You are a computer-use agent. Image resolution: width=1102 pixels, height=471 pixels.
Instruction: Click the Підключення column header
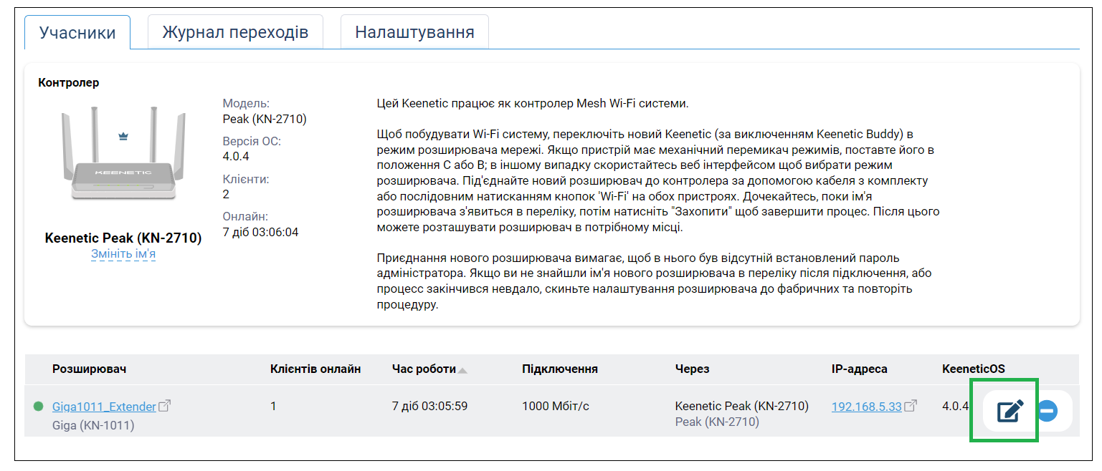(560, 369)
